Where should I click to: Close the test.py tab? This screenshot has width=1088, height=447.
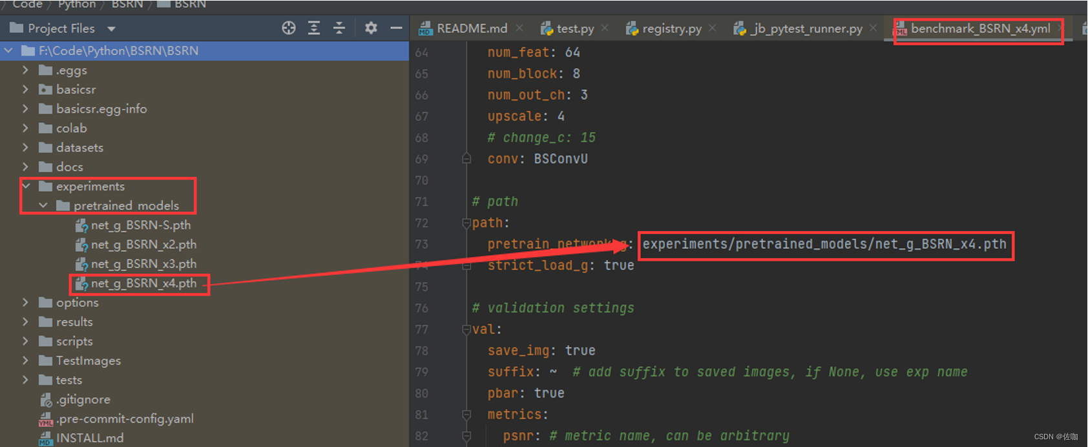605,28
